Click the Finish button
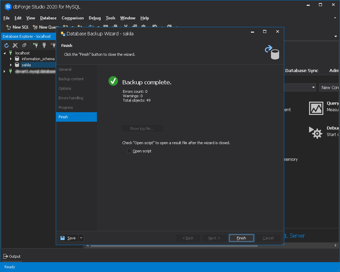 (241, 238)
